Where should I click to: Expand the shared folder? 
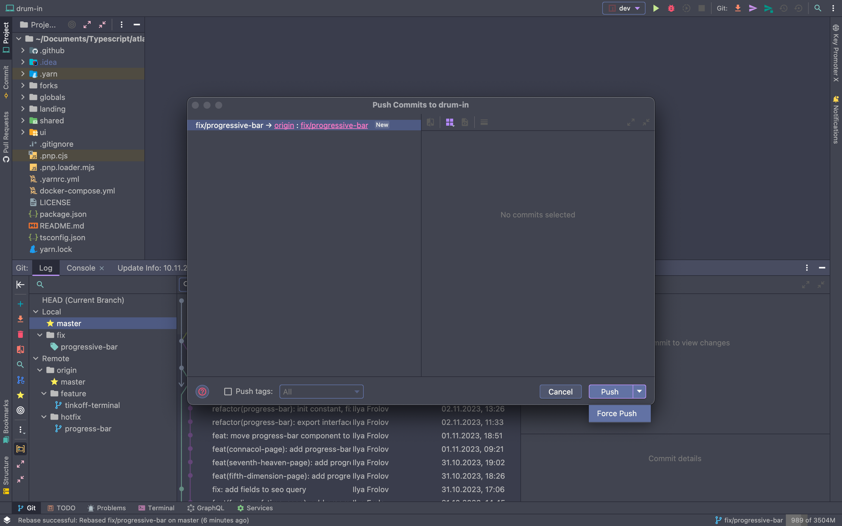(23, 121)
